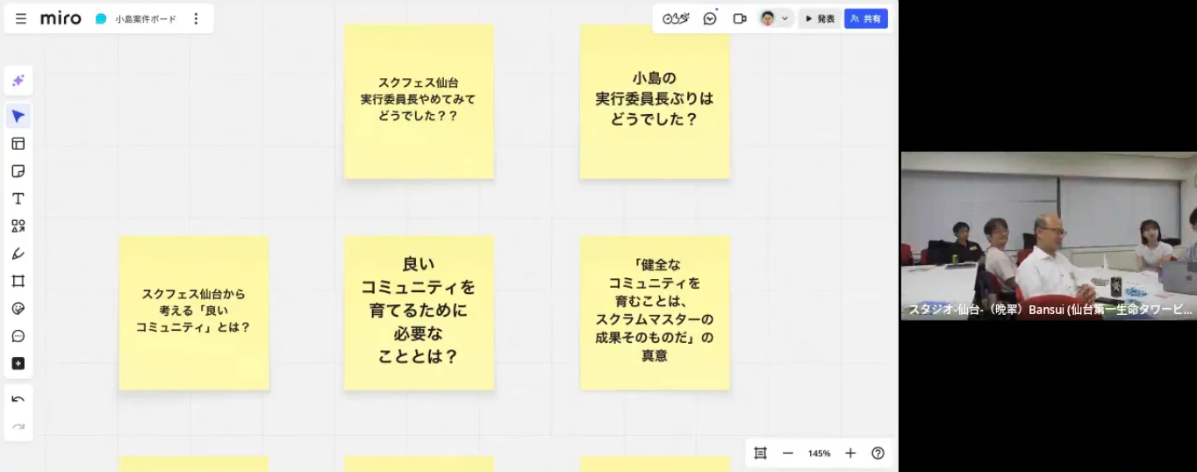Select the arrow cursor tool

click(x=18, y=117)
